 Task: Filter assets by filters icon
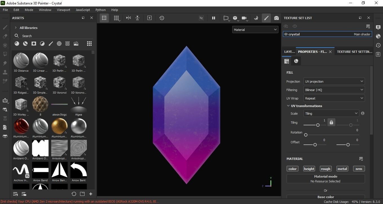click(x=42, y=44)
